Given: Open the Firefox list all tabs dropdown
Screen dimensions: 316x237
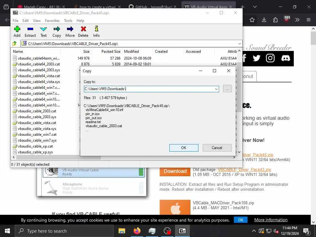Looking at the screenshot, I should pyautogui.click(x=255, y=7).
